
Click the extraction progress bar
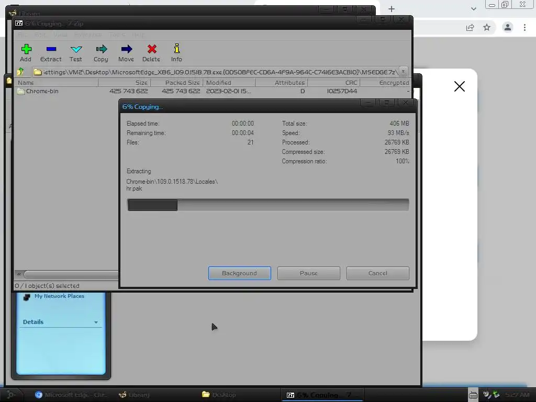click(268, 205)
